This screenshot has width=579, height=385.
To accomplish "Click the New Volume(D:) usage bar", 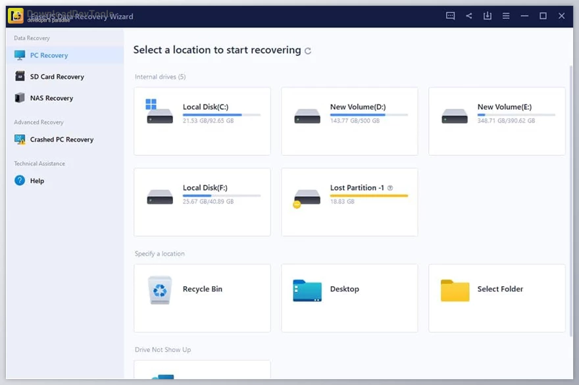I will [369, 115].
